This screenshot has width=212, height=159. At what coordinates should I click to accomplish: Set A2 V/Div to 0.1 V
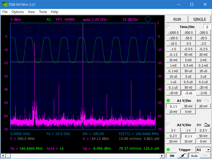pos(188,136)
